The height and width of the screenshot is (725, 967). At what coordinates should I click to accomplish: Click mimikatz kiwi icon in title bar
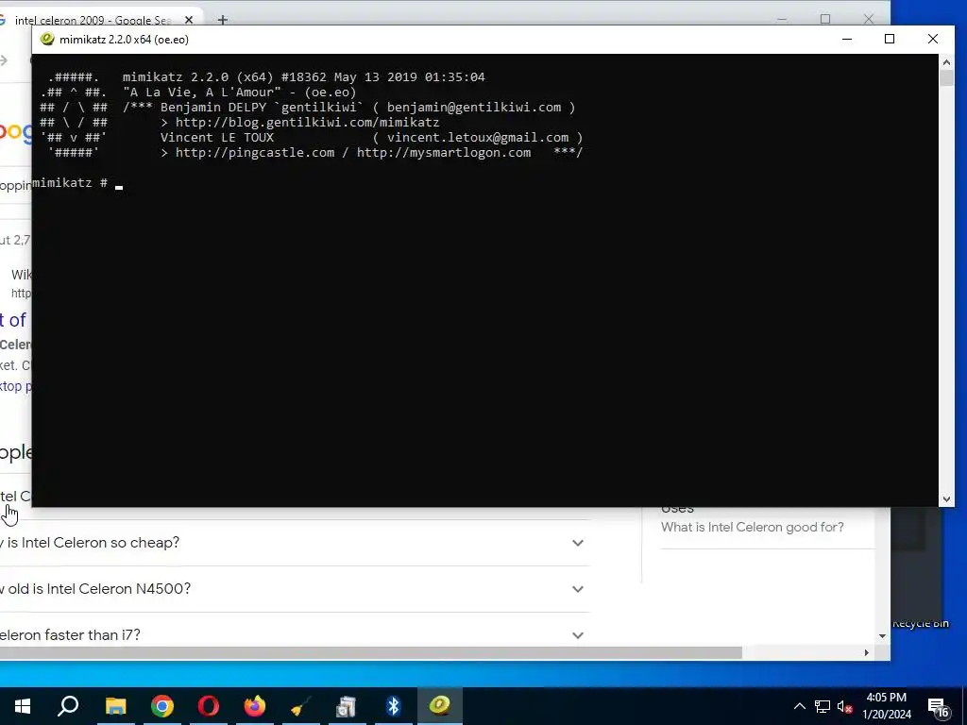47,39
